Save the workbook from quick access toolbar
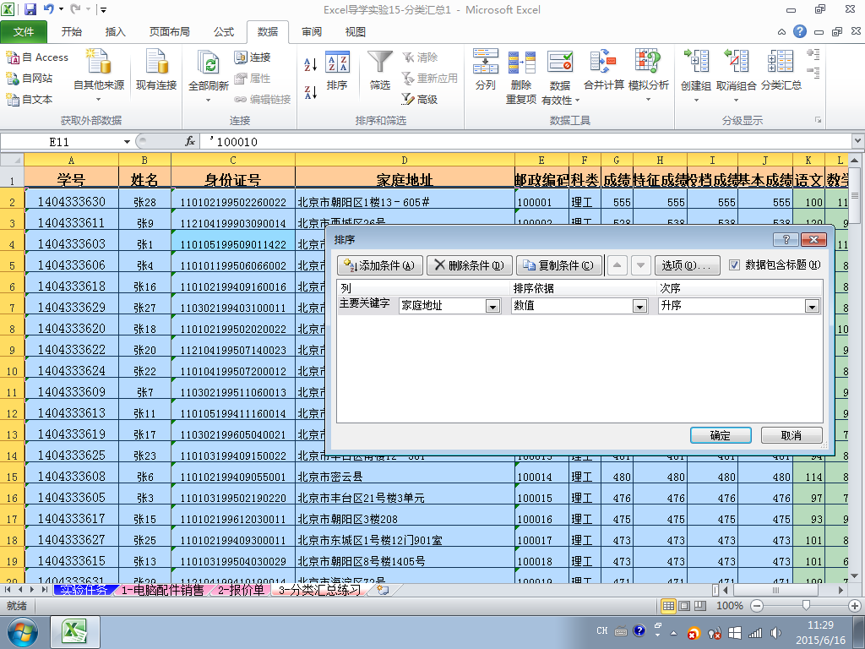Screen dimensions: 865x649 tap(30, 9)
